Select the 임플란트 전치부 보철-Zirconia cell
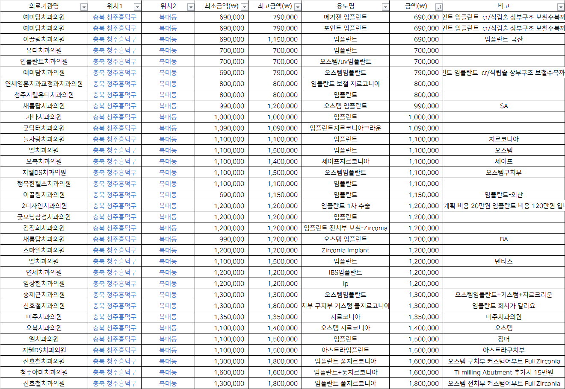 [x=346, y=228]
